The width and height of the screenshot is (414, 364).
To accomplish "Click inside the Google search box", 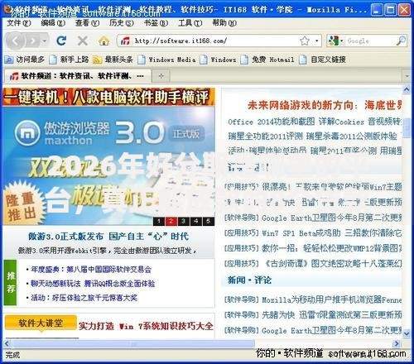I will pyautogui.click(x=370, y=41).
